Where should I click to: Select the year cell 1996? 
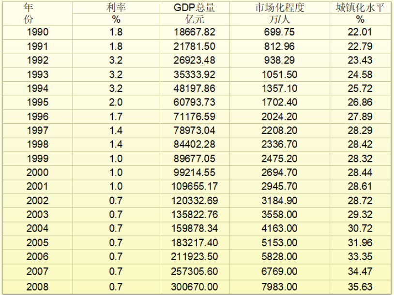coord(38,117)
